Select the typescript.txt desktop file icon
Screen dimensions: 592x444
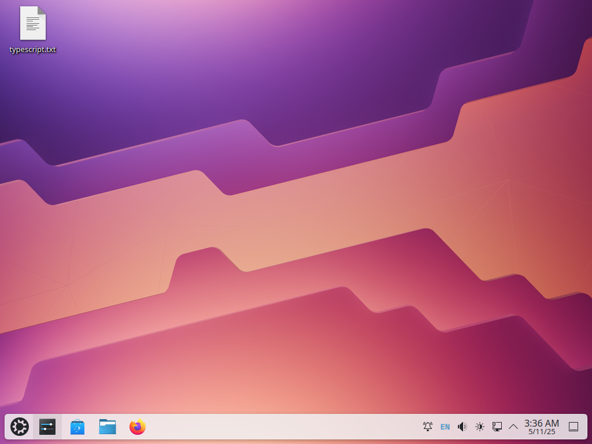tap(33, 23)
